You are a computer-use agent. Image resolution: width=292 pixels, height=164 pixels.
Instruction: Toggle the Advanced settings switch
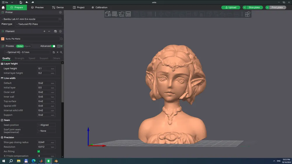(x=53, y=46)
